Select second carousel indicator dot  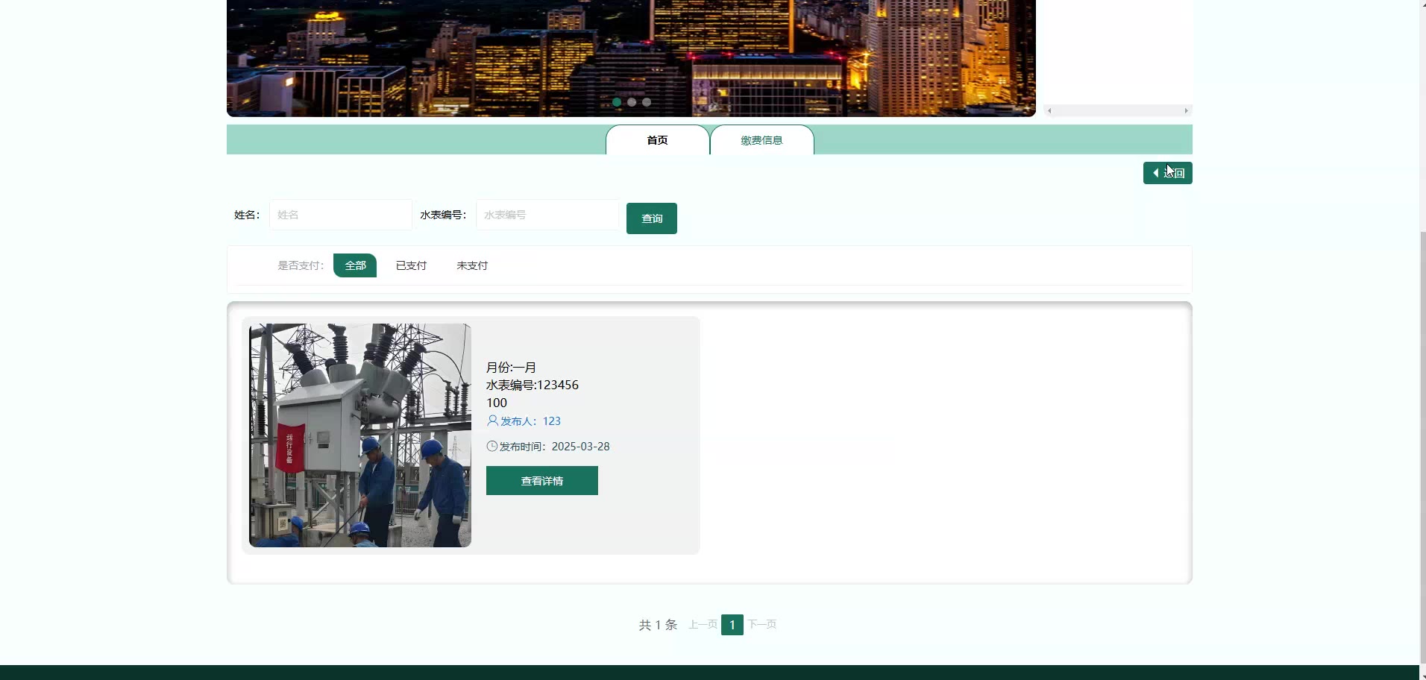[632, 102]
